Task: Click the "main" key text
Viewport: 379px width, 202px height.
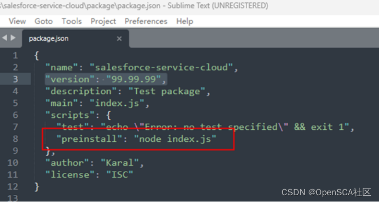Action: pos(61,103)
